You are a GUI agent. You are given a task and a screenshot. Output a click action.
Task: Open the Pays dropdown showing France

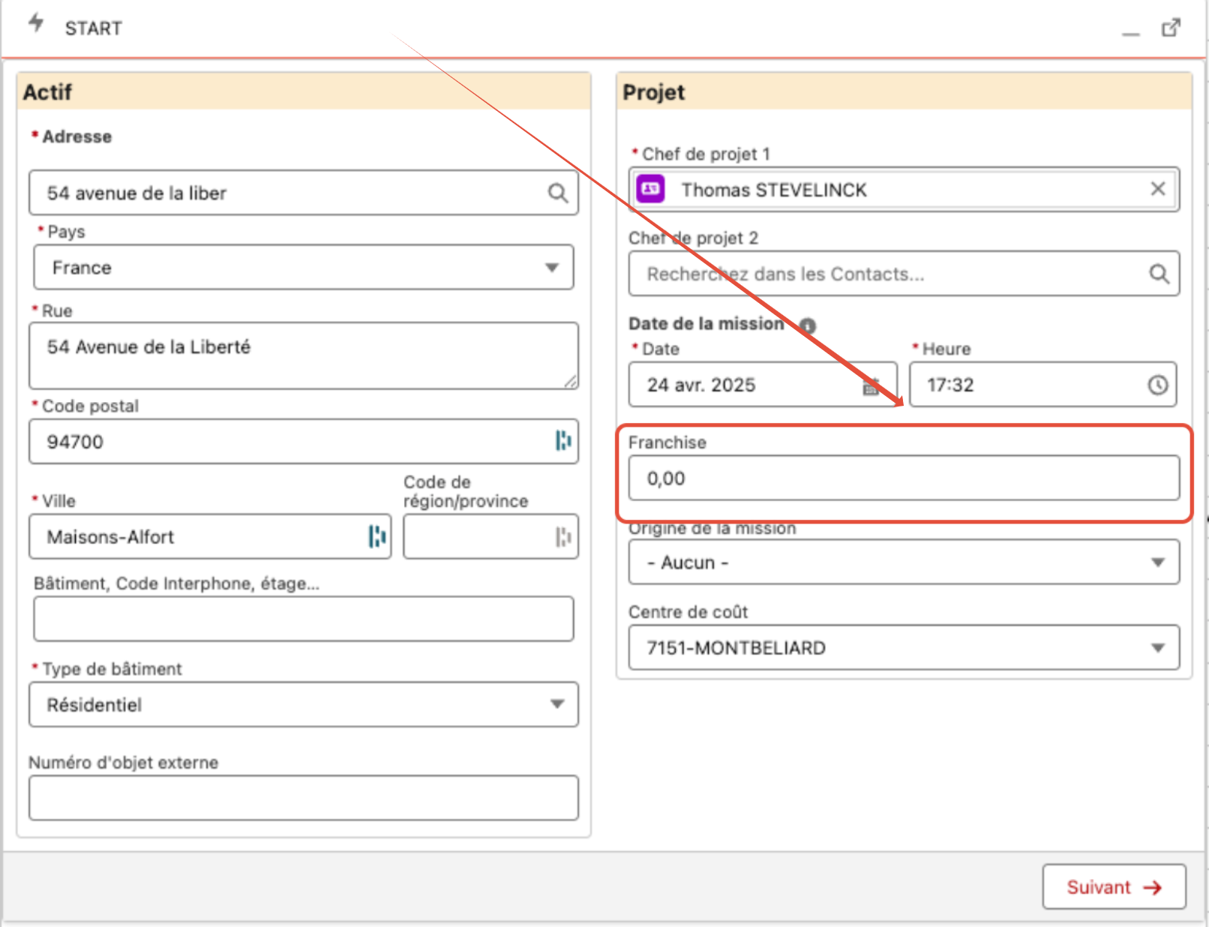304,268
